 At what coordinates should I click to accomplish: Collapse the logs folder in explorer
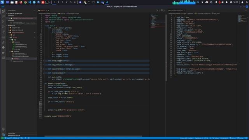(15, 40)
